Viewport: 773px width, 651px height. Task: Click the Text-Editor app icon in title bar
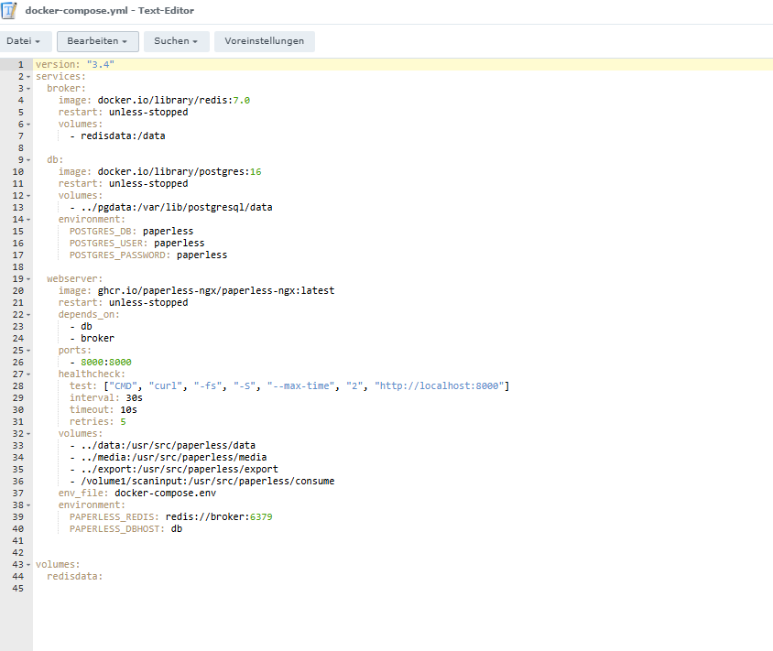point(9,10)
